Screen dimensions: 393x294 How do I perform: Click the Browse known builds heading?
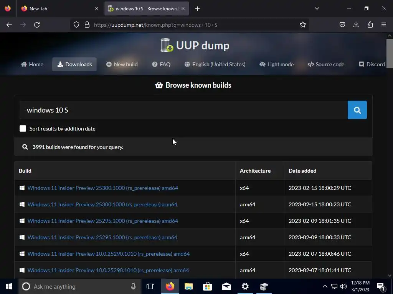[193, 85]
